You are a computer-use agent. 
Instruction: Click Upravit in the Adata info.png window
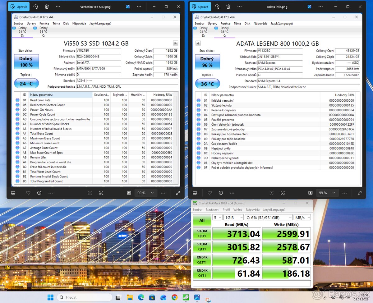(200, 7)
